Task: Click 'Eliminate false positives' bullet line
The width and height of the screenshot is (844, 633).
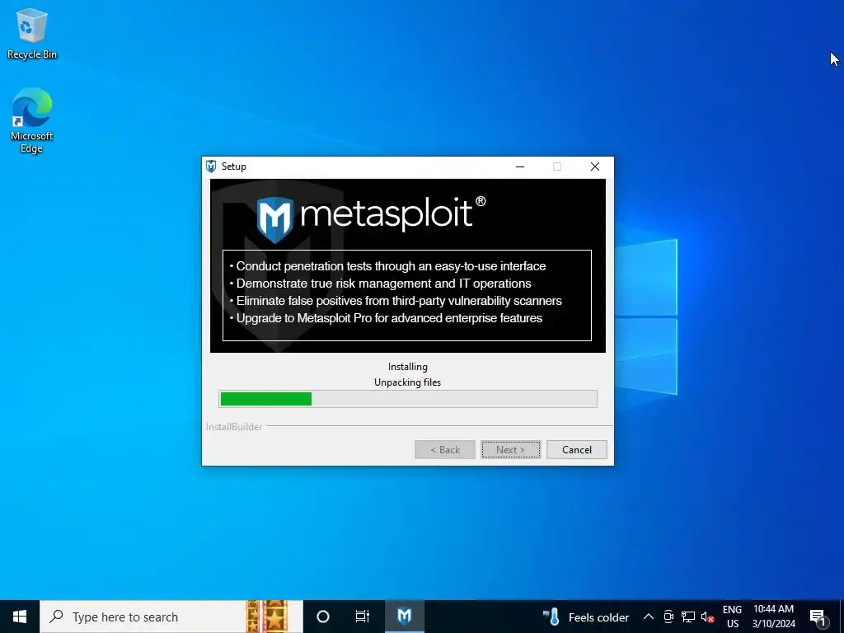Action: click(x=396, y=301)
